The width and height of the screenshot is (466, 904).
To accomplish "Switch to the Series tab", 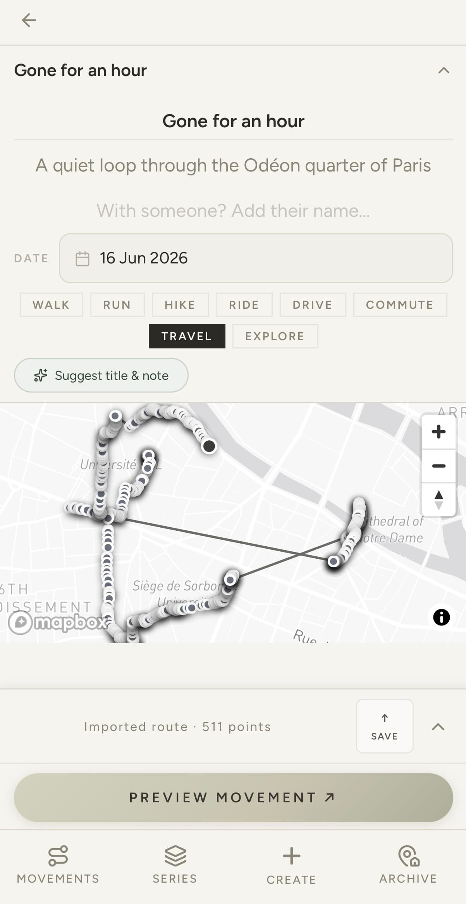I will (175, 864).
